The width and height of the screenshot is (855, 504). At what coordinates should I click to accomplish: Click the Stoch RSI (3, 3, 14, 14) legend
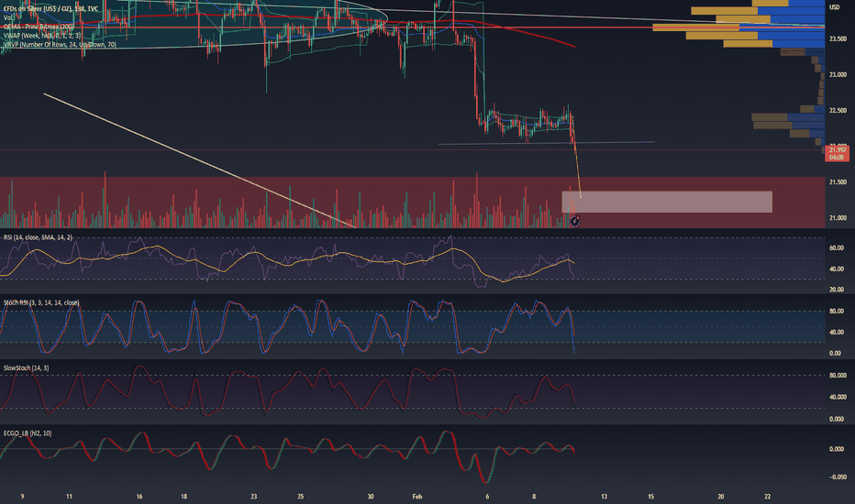(x=41, y=302)
